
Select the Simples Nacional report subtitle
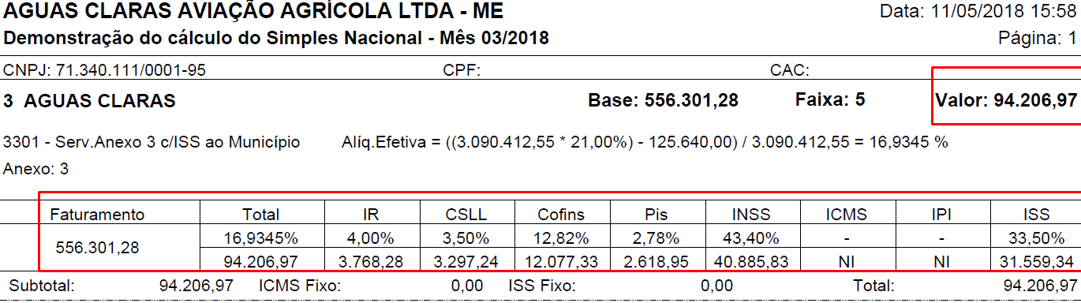click(x=277, y=39)
